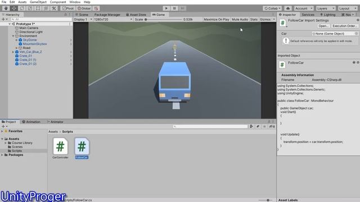Select the CarController script asset
This screenshot has height=202, width=360.
tap(60, 148)
